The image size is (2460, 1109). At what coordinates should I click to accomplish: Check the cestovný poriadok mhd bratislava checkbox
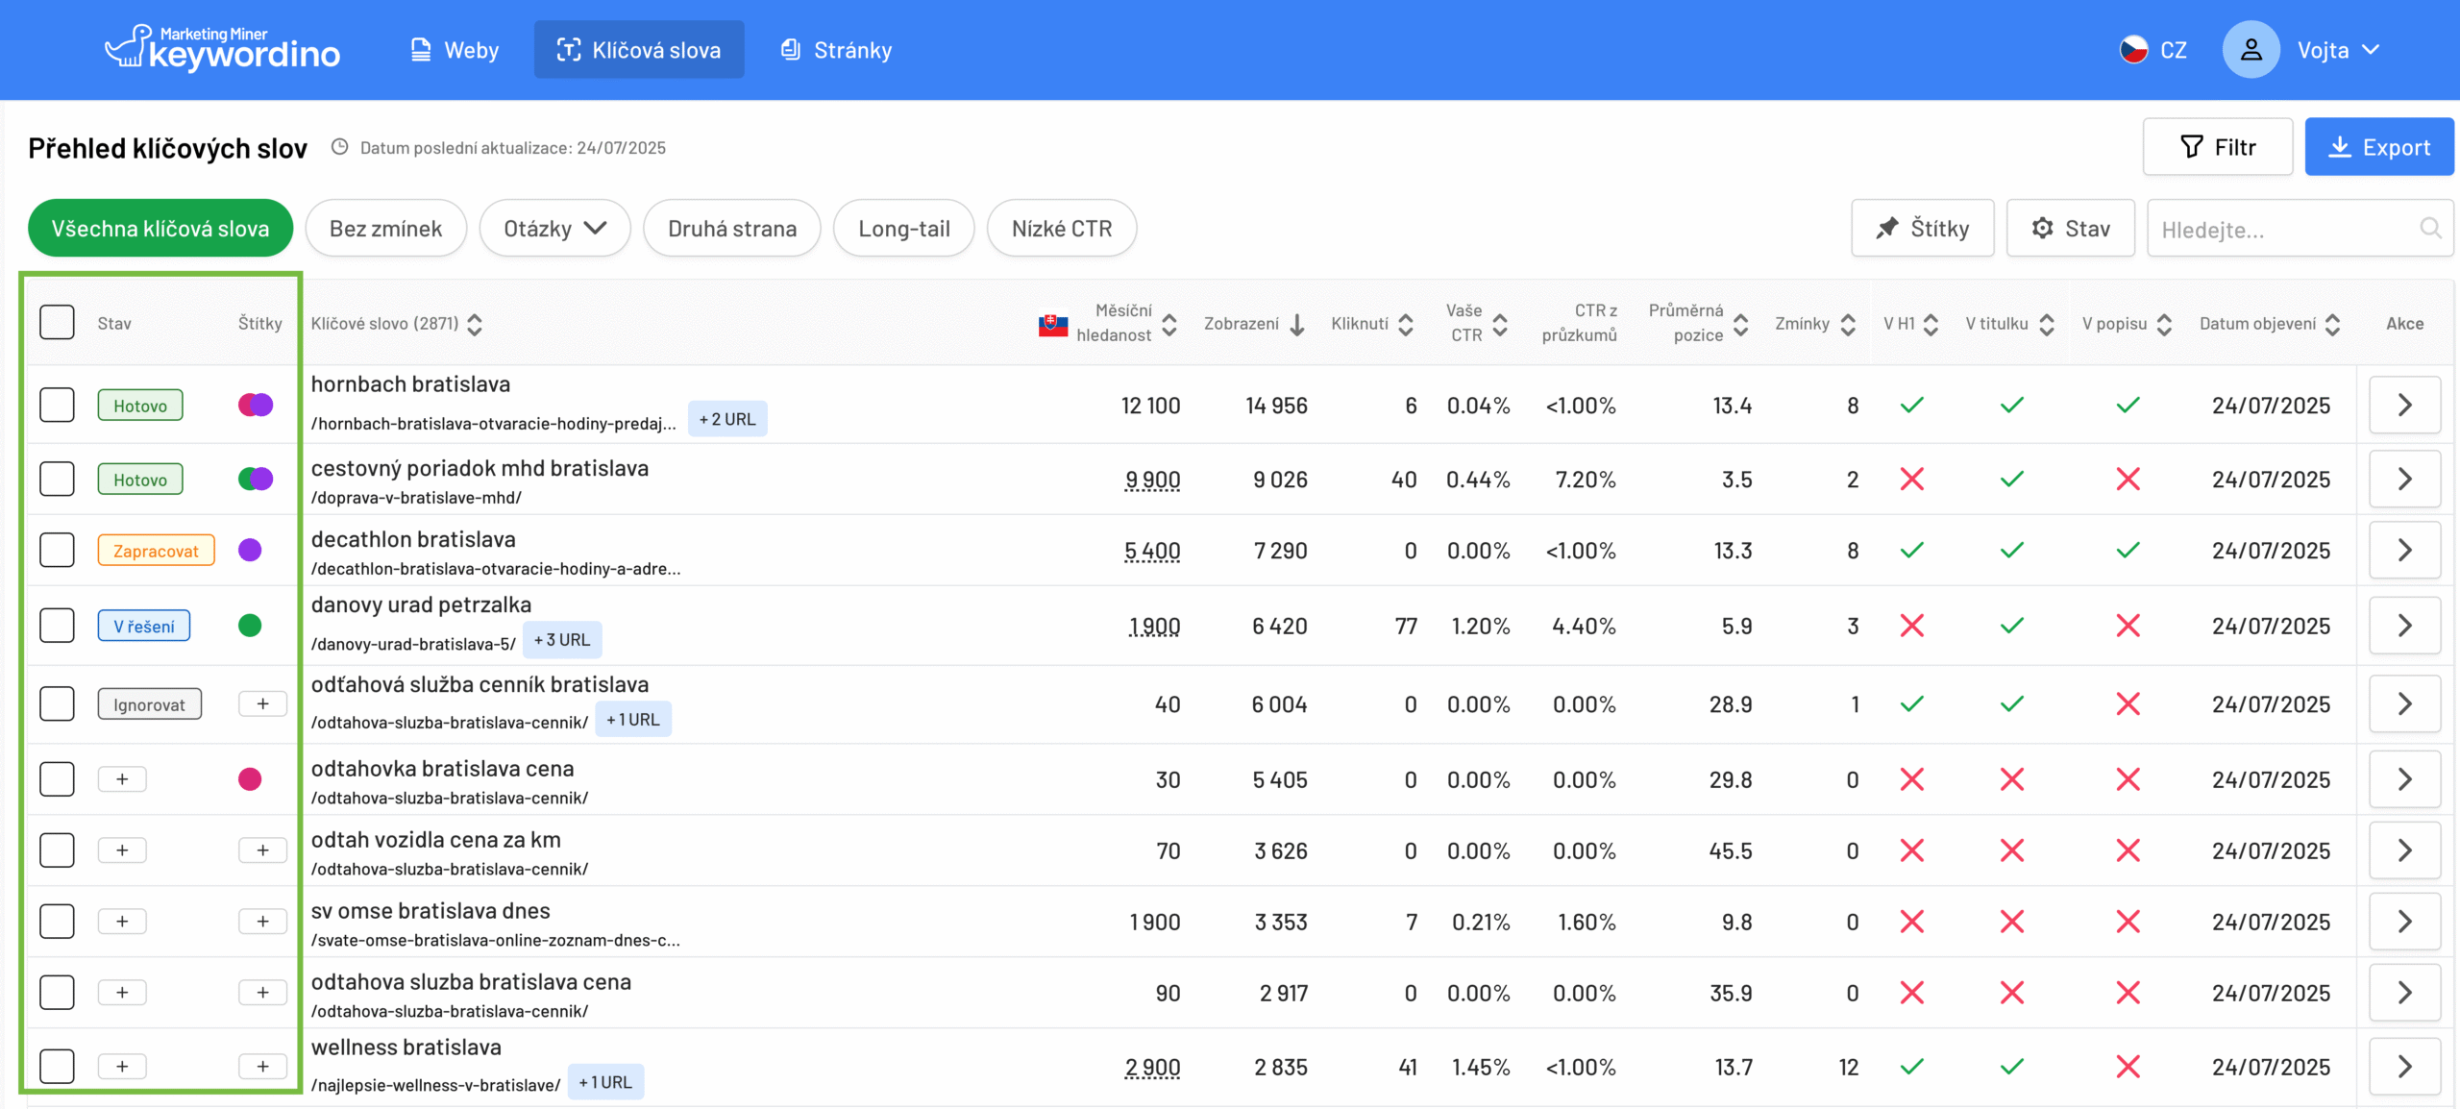(x=57, y=479)
